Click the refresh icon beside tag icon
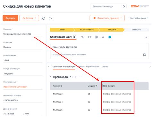Screen dimensions: 152x117 [51, 18]
